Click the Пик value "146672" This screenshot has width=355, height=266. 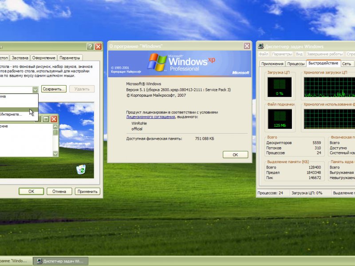coord(315,178)
